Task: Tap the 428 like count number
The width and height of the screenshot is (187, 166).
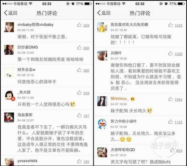Action: coord(86,26)
